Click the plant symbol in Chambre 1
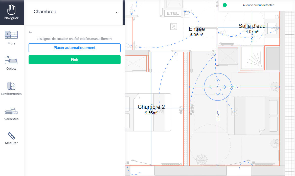Viewport: 295px width, 176px height. tap(201, 160)
